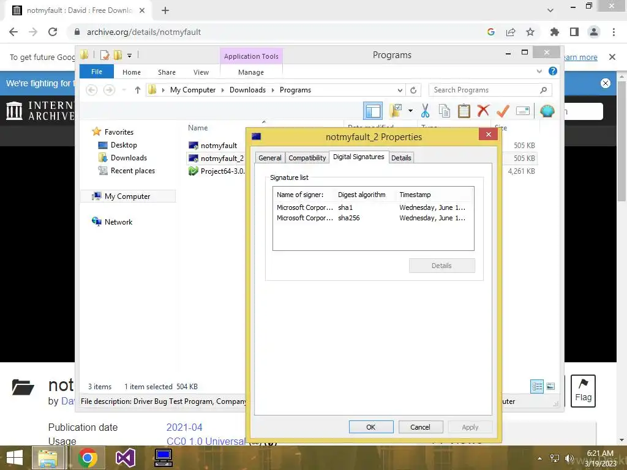Expand the address bar history dropdown
Viewport: 627px width, 470px height.
pyautogui.click(x=400, y=90)
